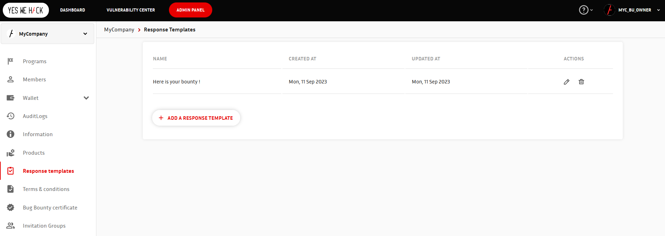The height and width of the screenshot is (236, 665).
Task: Open Programs in the sidebar
Action: (x=35, y=61)
